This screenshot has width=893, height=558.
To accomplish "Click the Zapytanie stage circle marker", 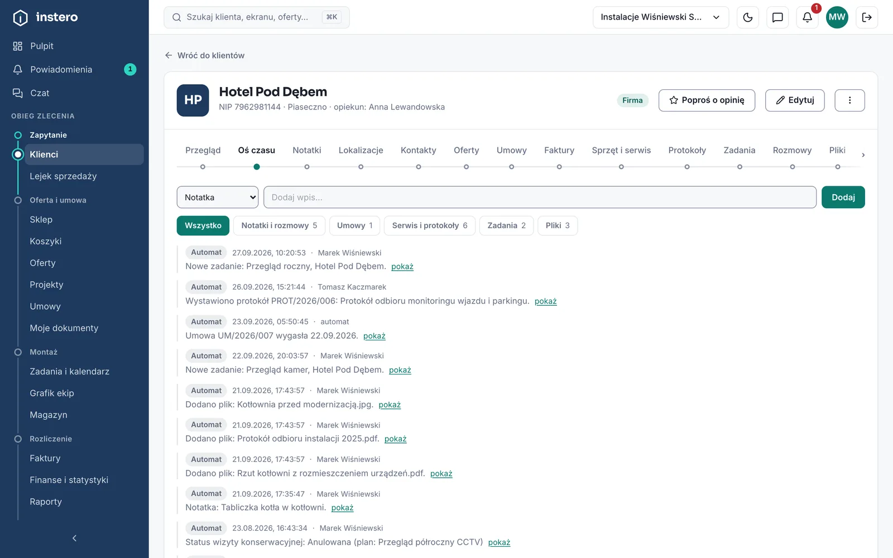I will click(18, 135).
